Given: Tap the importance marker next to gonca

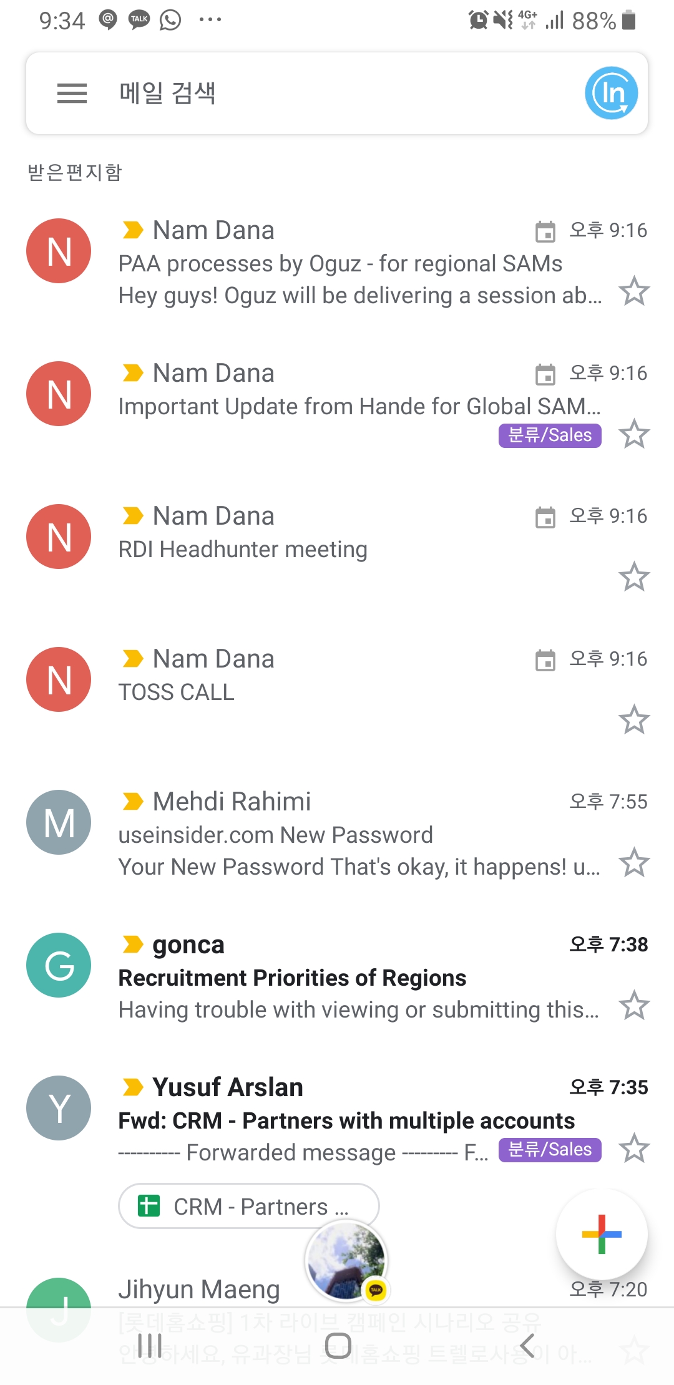Looking at the screenshot, I should 132,945.
